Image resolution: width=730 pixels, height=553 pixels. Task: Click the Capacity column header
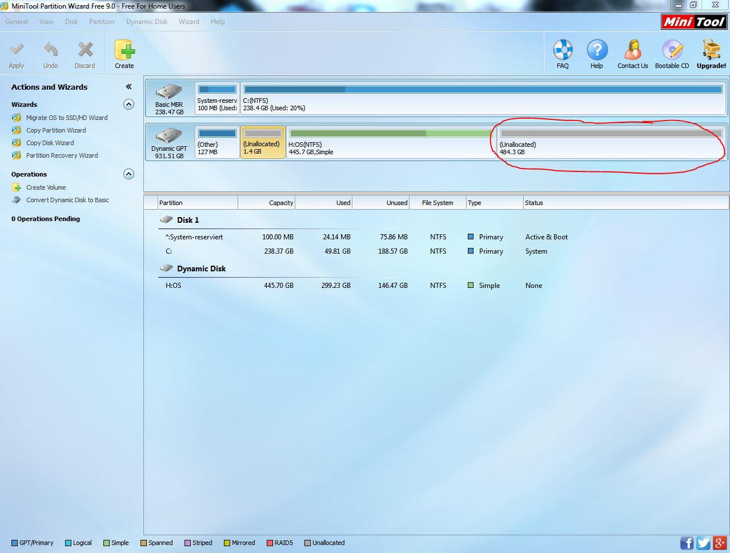click(x=267, y=203)
